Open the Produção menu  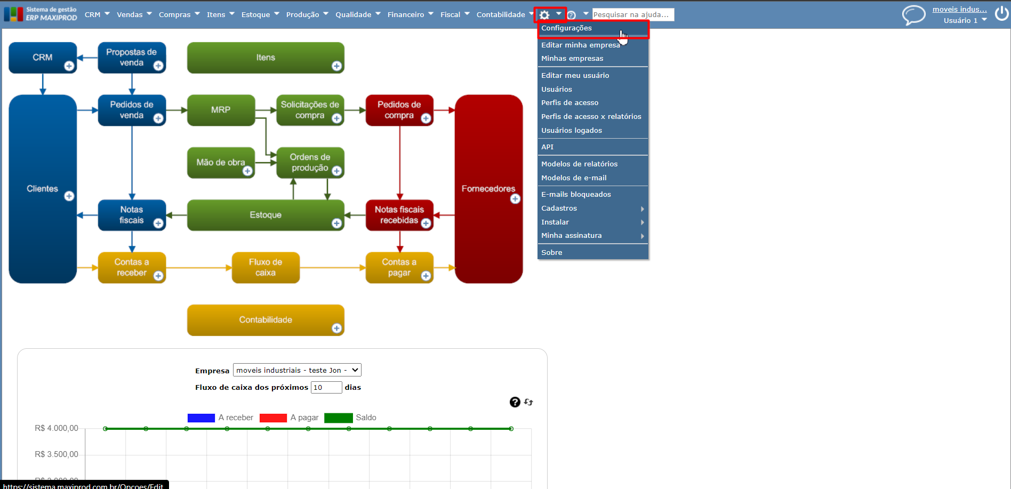click(x=307, y=14)
